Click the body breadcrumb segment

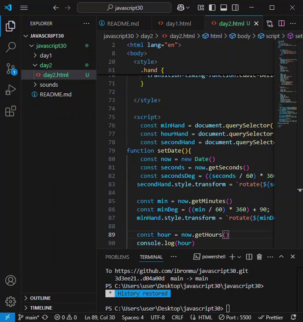(x=244, y=36)
